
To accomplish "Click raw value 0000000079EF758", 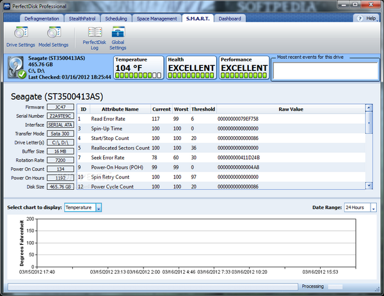I will (x=238, y=119).
